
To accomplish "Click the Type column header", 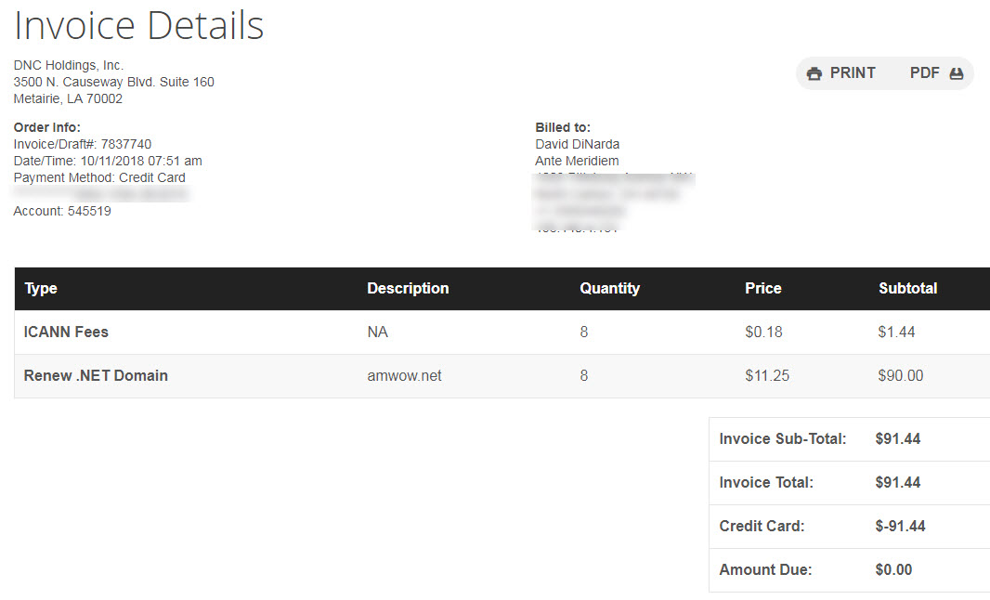I will pos(41,289).
